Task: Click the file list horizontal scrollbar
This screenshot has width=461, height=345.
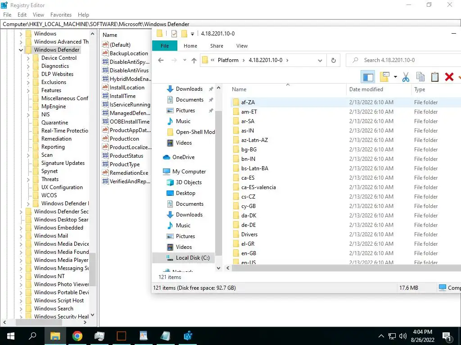Action: 346,268
